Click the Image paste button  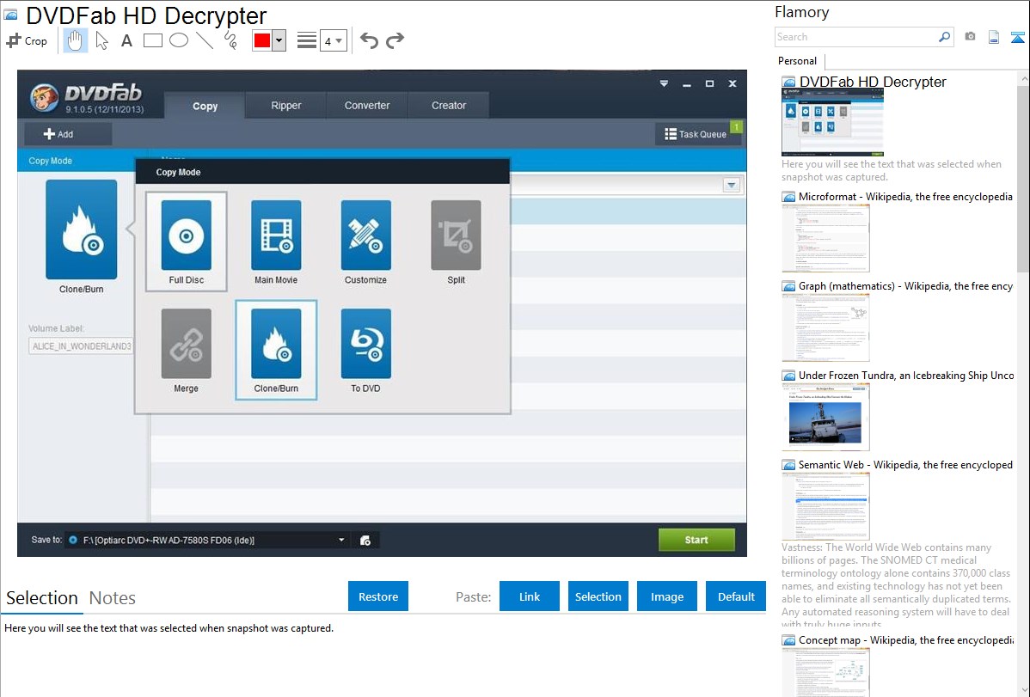point(666,596)
